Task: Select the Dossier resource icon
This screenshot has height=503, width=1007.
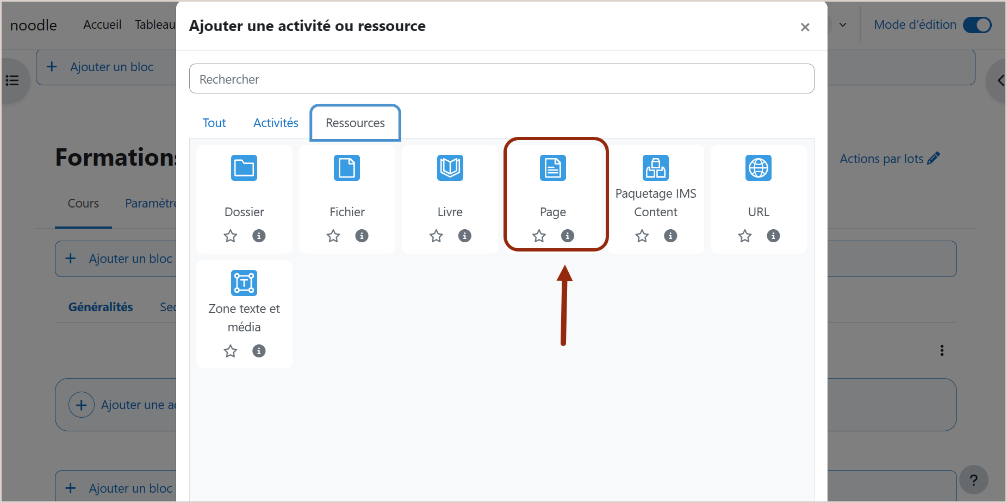Action: (244, 168)
